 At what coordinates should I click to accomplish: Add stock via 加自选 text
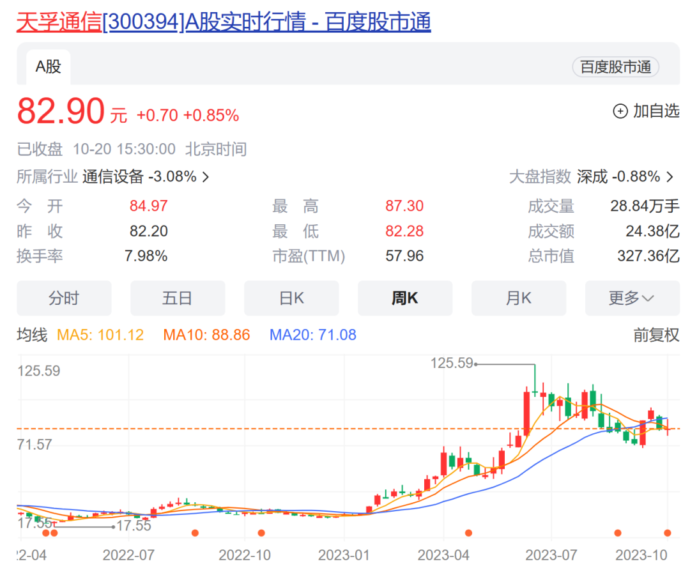[656, 111]
